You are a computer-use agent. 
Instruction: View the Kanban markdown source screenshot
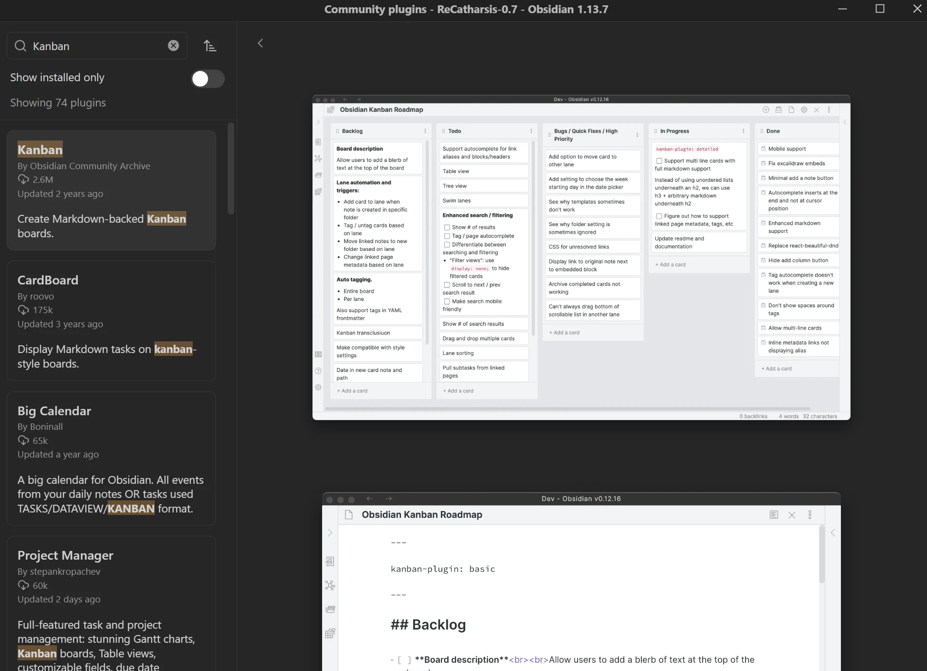tap(581, 582)
